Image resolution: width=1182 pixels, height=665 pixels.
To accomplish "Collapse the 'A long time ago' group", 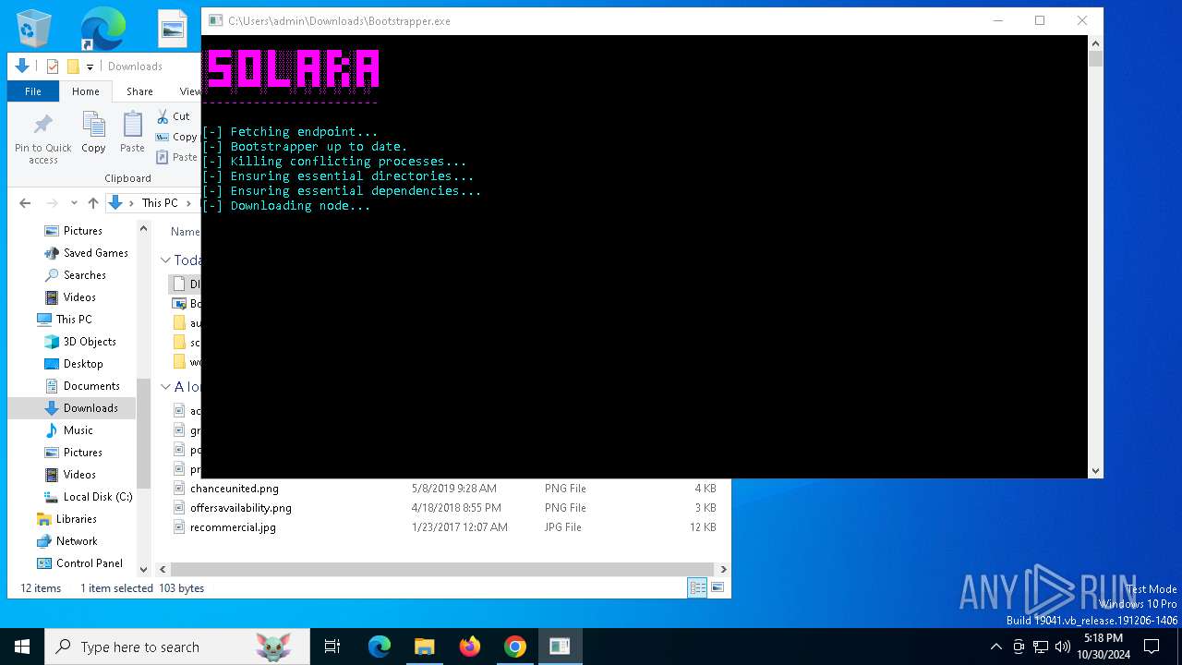I will 166,387.
